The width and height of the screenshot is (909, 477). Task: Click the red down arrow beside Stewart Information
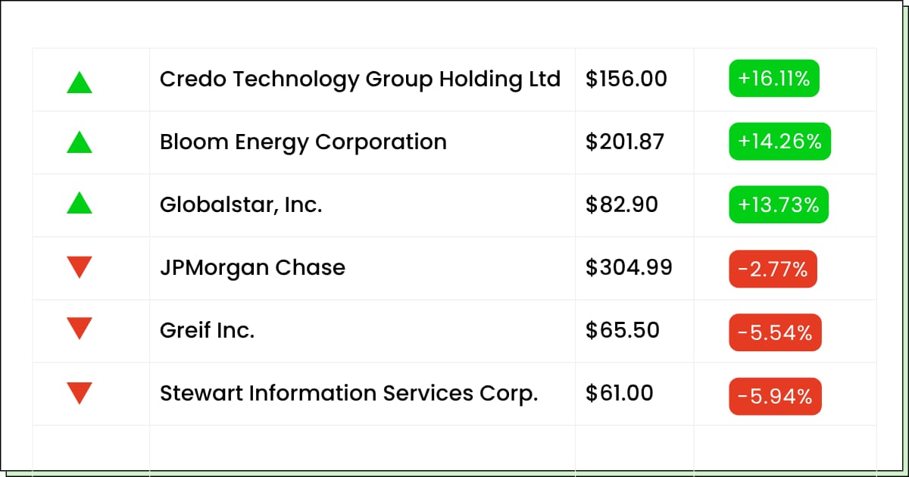80,393
